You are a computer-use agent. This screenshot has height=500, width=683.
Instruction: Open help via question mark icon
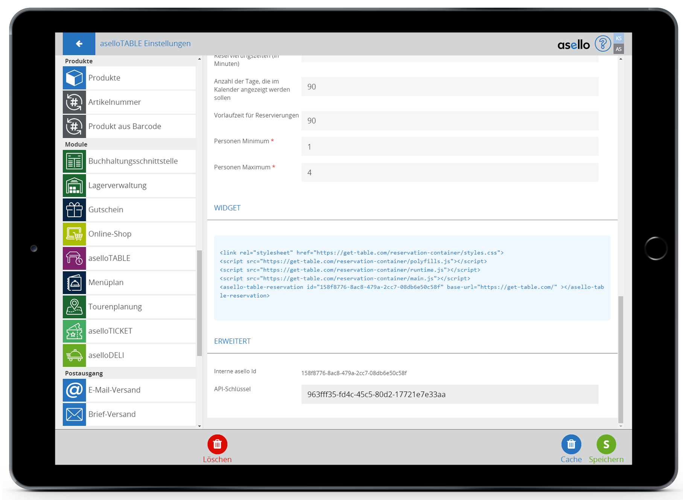[602, 44]
